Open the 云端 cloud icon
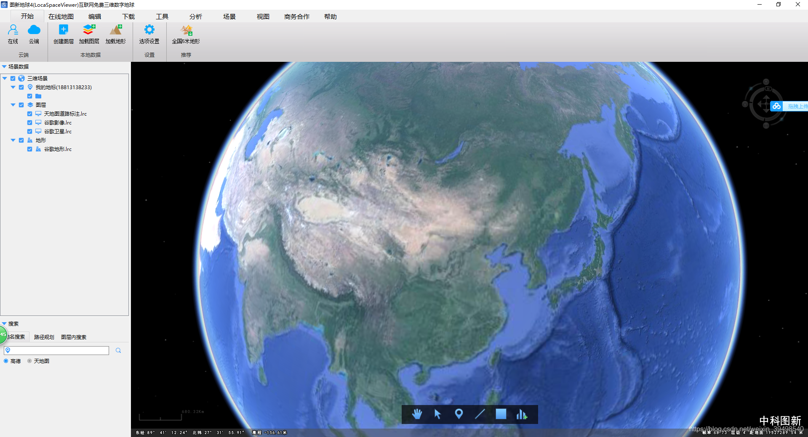 (x=34, y=30)
